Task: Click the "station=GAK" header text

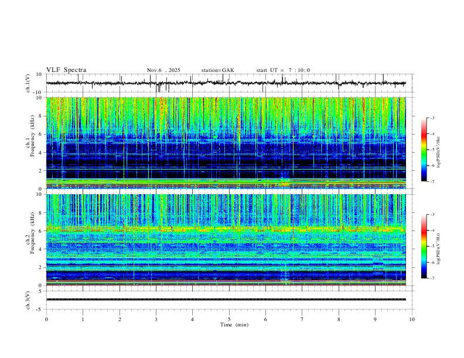Action: [217, 70]
